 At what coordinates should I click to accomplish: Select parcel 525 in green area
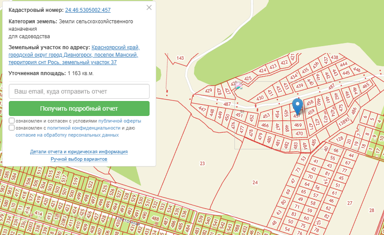(x=105, y=188)
